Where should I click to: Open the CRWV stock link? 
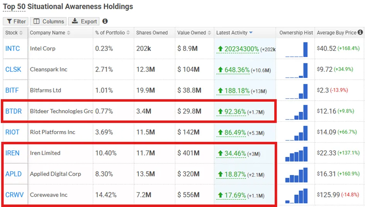14,195
